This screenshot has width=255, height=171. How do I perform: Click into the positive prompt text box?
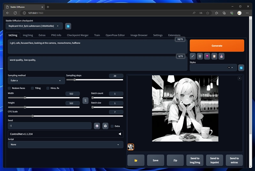tap(98, 46)
